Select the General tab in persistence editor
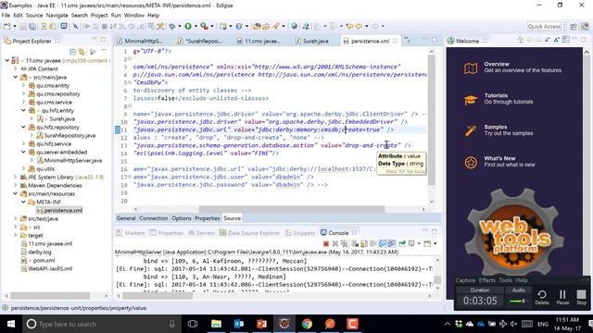Viewport: 593px width, 333px height. (x=126, y=218)
